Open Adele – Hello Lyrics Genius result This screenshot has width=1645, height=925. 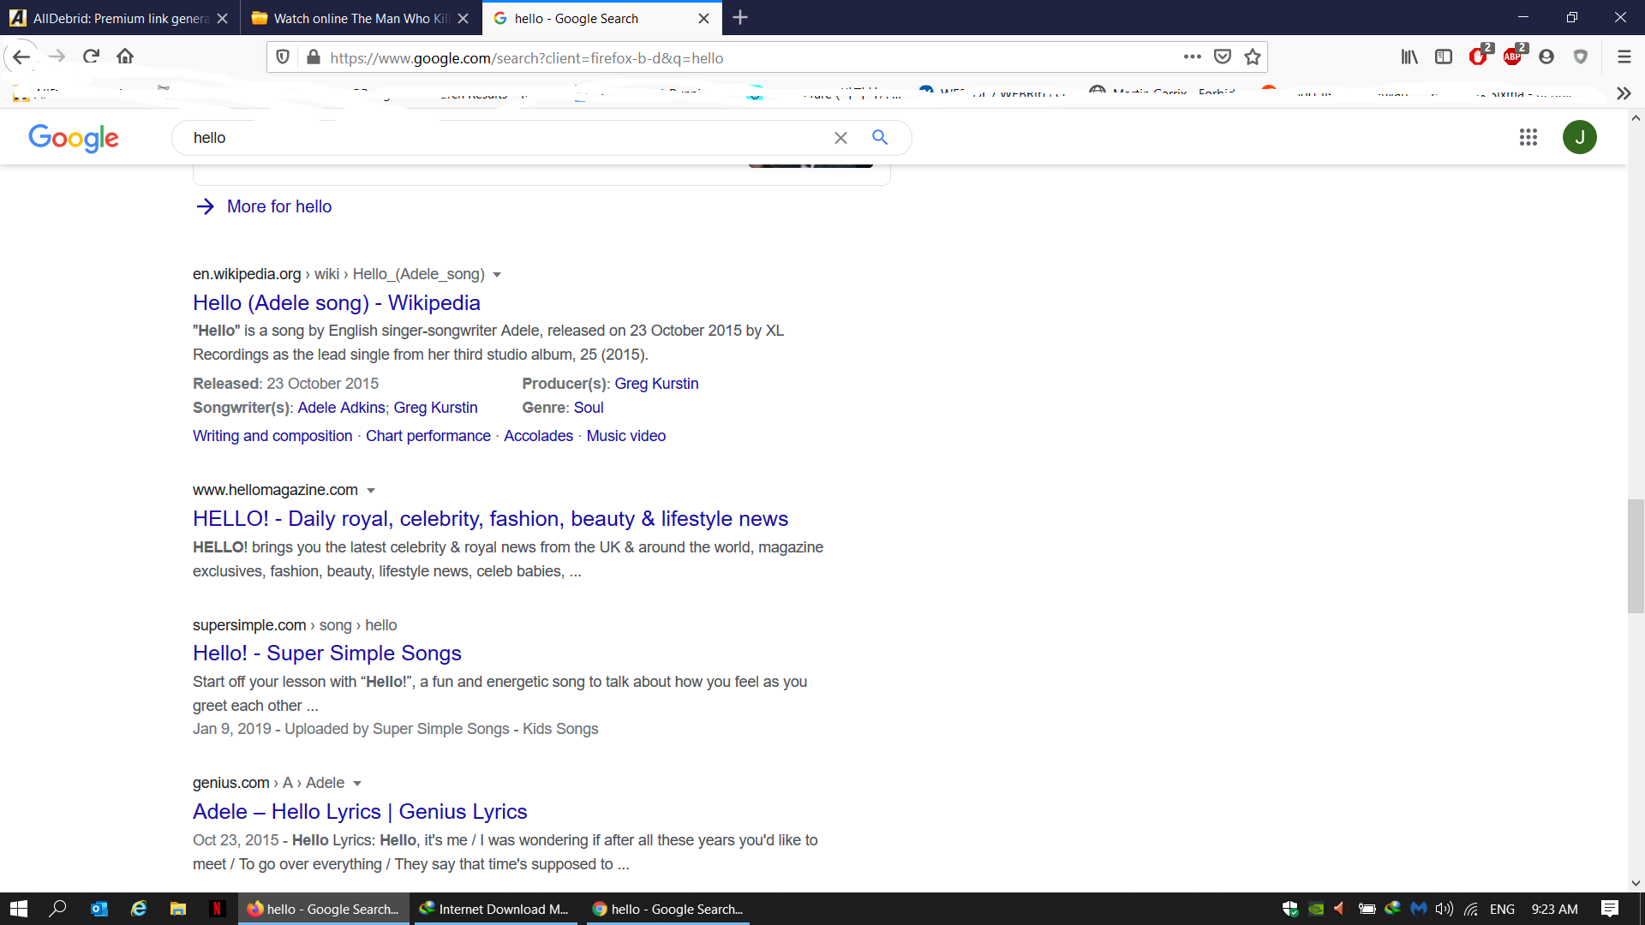click(x=360, y=811)
